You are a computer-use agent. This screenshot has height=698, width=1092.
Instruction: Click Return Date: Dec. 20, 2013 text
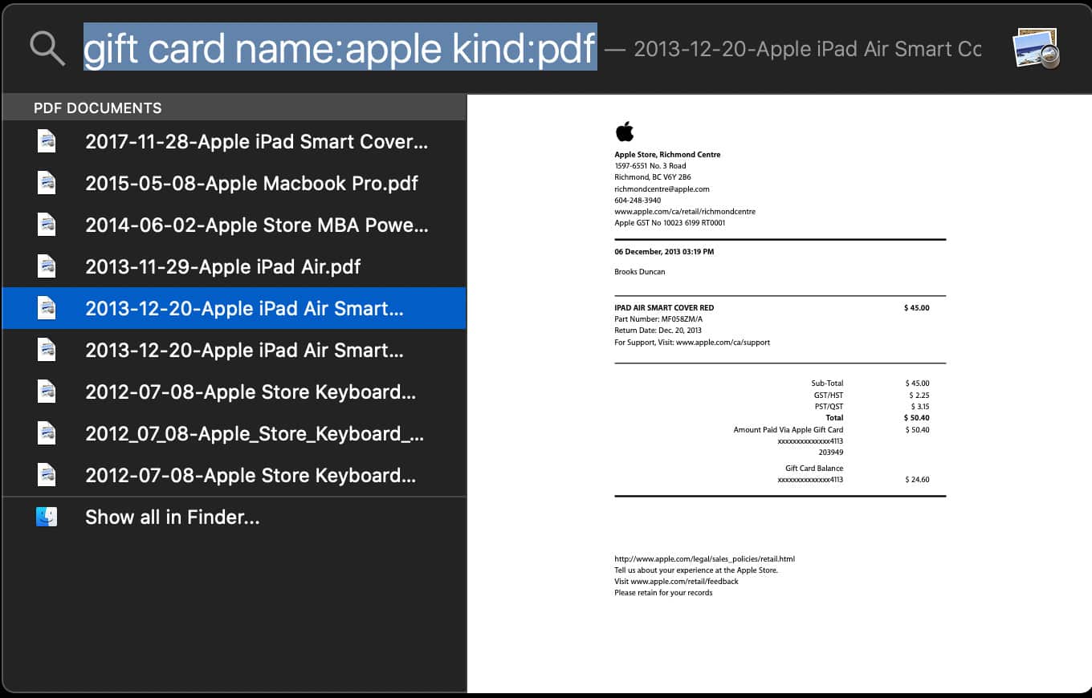coord(658,330)
